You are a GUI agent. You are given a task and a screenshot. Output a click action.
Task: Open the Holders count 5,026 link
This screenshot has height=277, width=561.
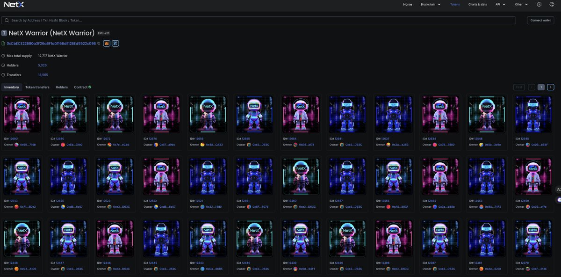43,65
